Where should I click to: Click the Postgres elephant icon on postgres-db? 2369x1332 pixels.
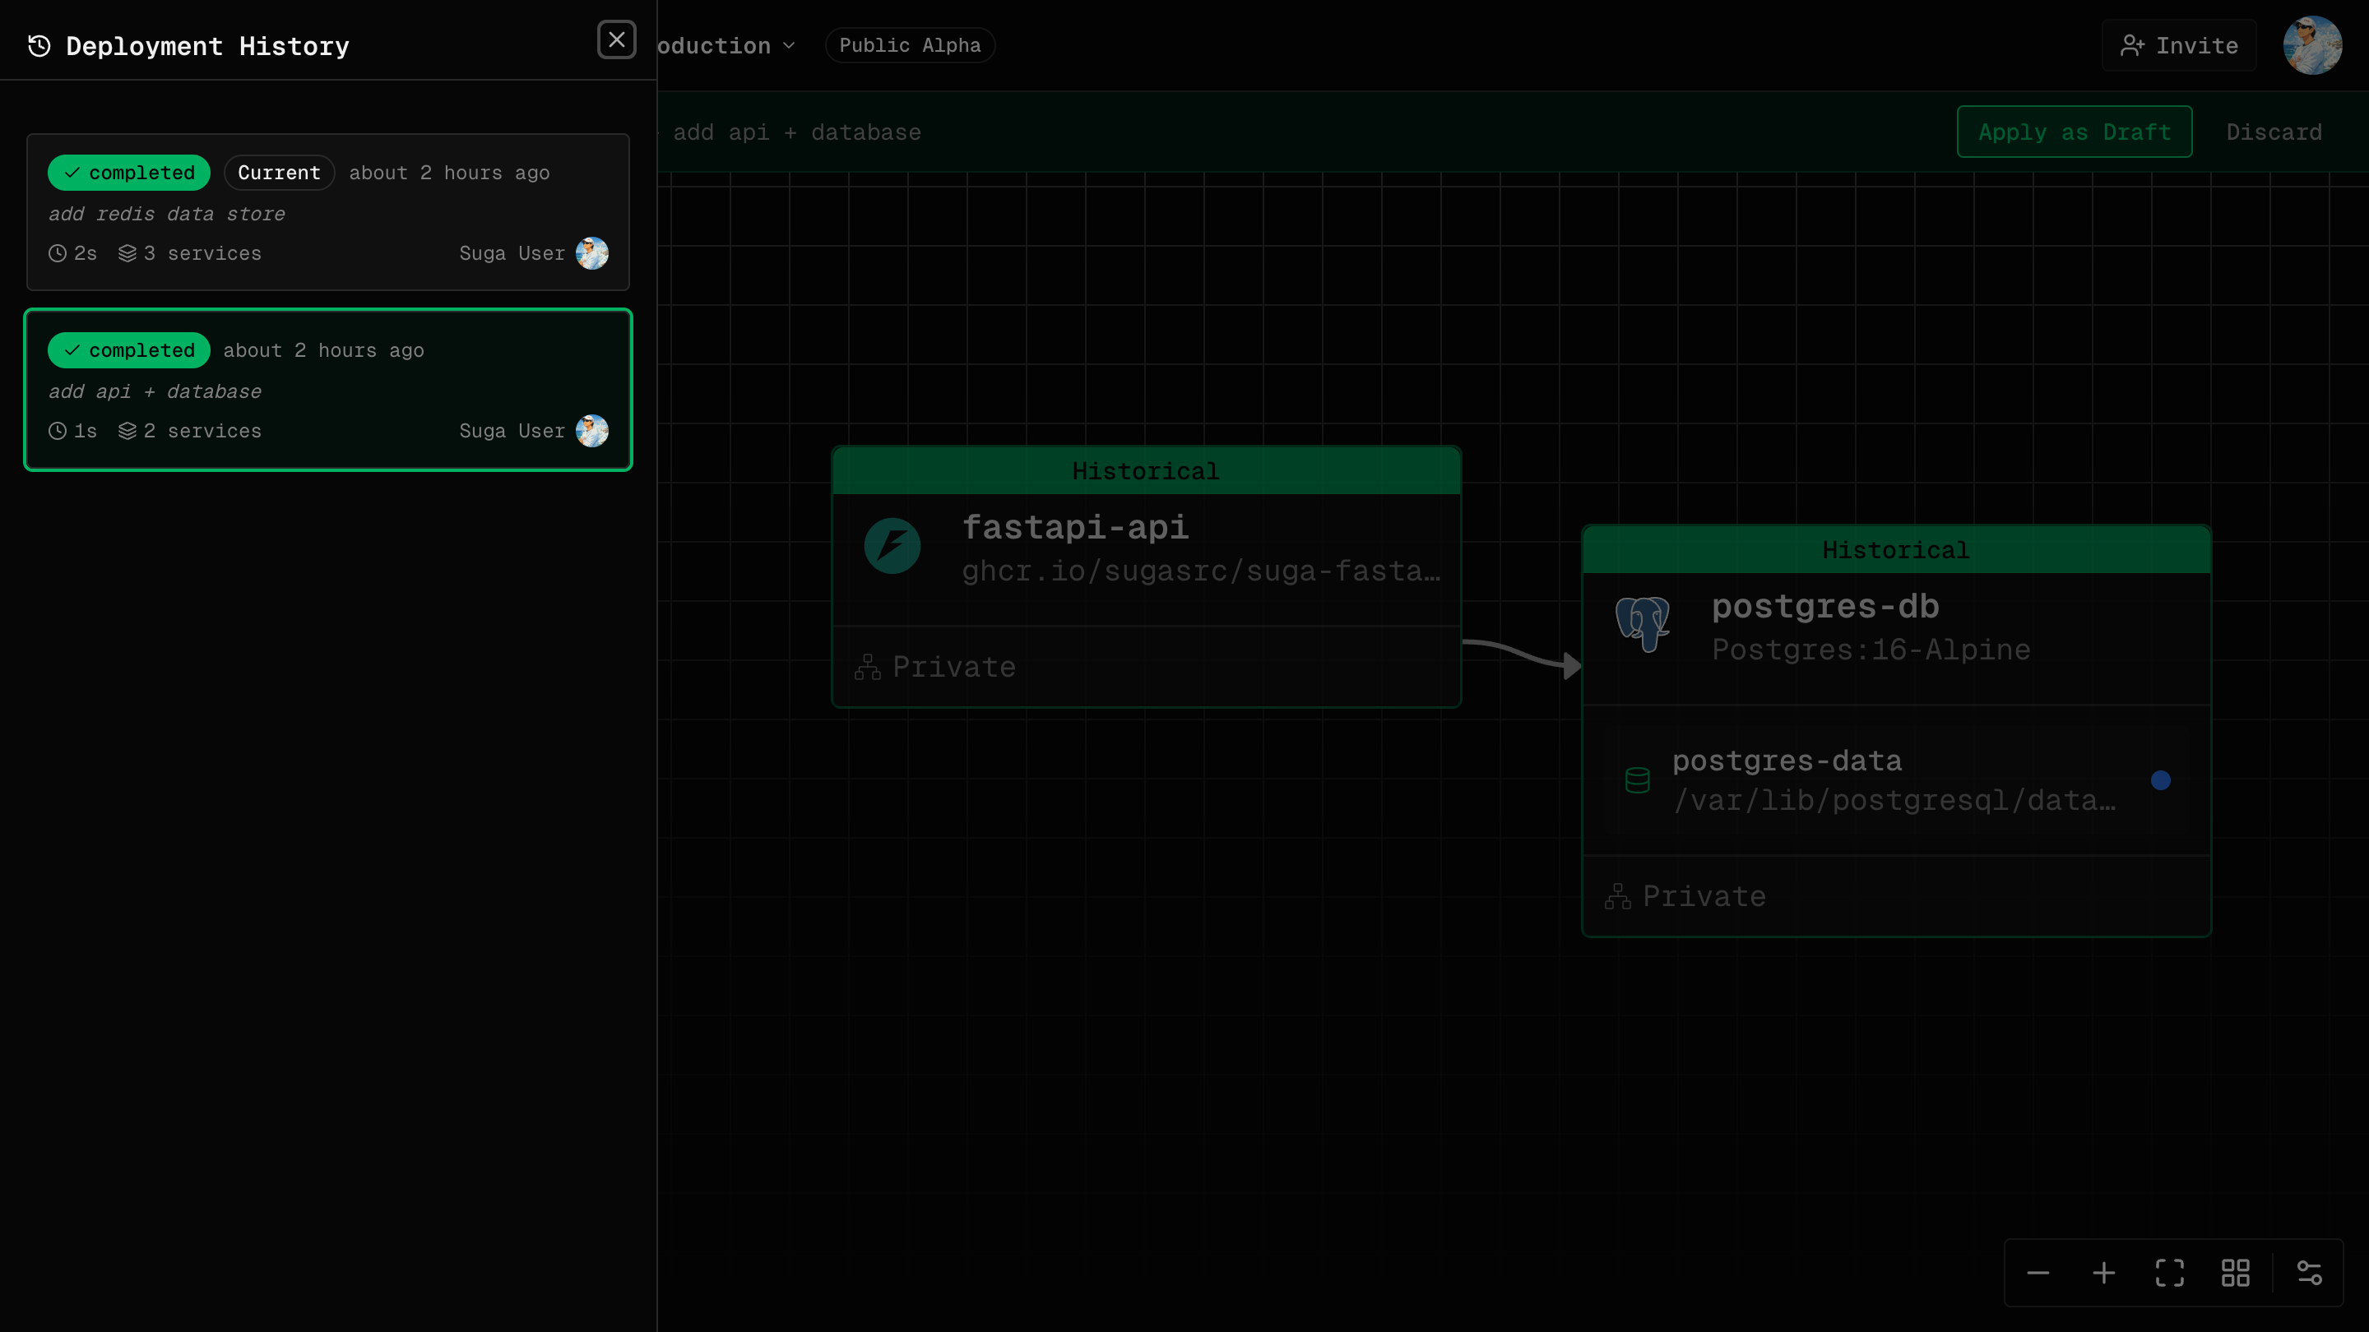(1643, 625)
